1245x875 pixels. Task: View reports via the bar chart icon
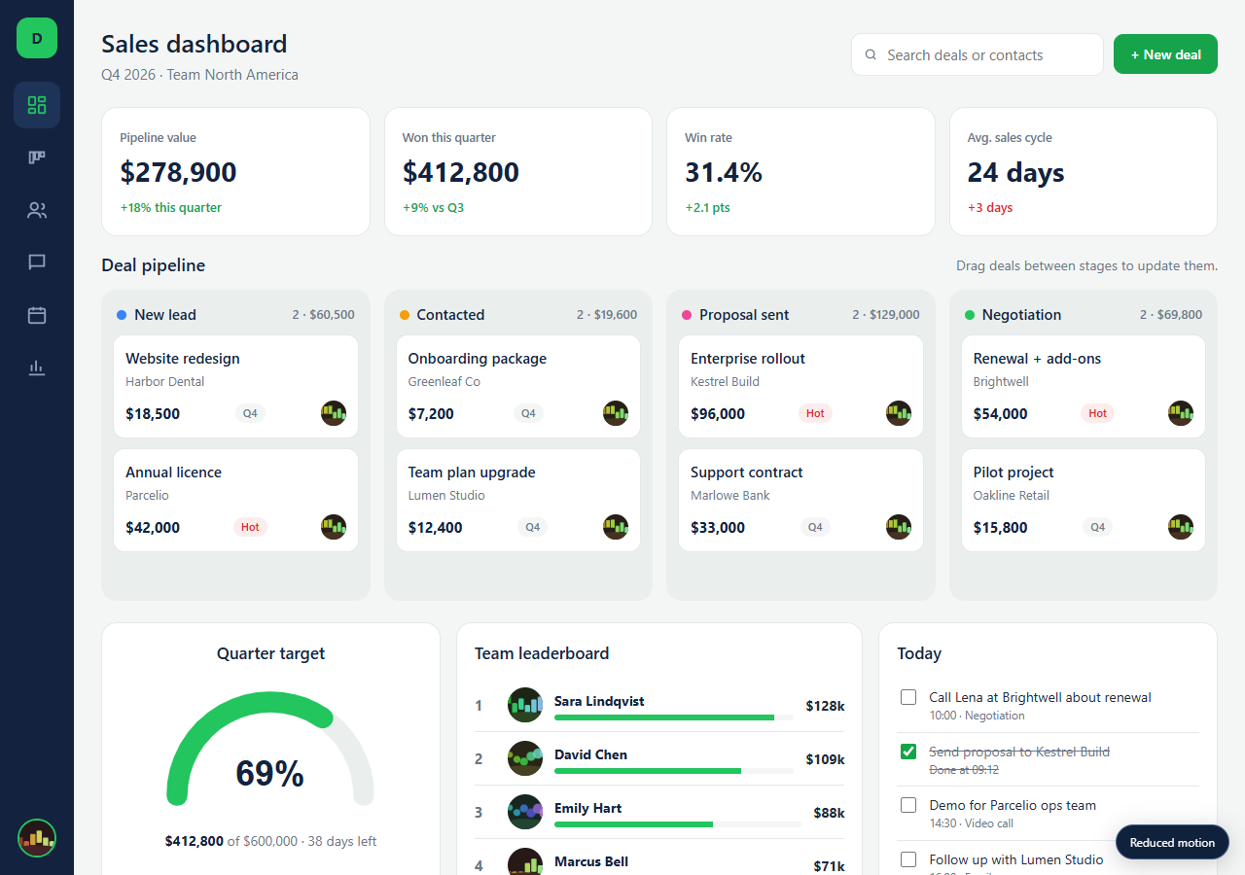click(x=37, y=367)
